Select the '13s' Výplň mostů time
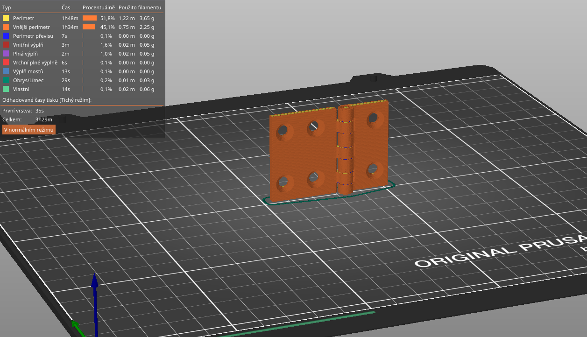The image size is (587, 337). (66, 71)
